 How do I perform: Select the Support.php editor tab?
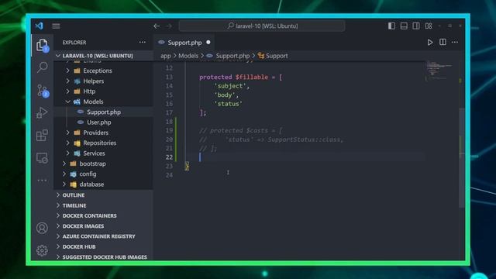[x=184, y=43]
